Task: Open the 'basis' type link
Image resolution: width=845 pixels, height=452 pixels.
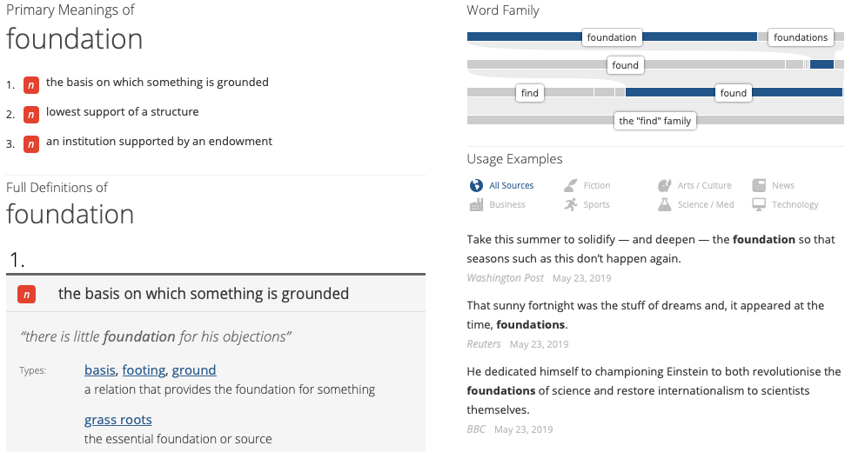Action: [x=99, y=370]
